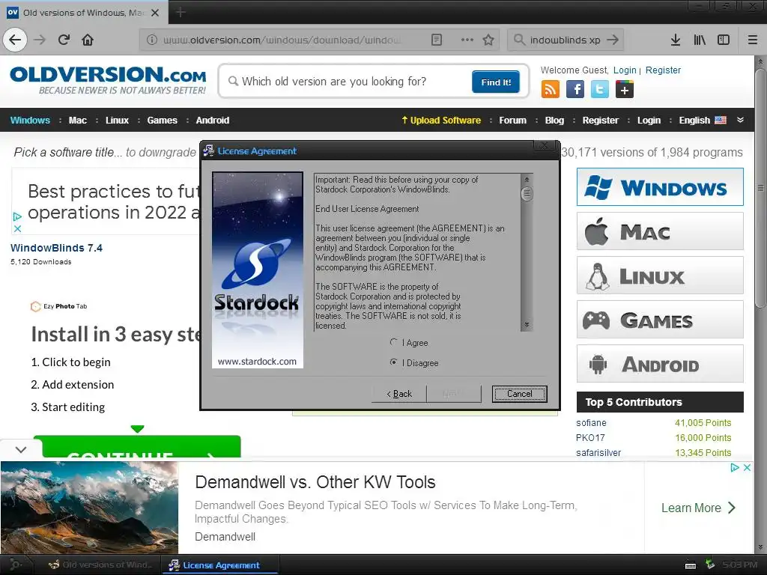Open the Android navigation menu item

(x=212, y=121)
